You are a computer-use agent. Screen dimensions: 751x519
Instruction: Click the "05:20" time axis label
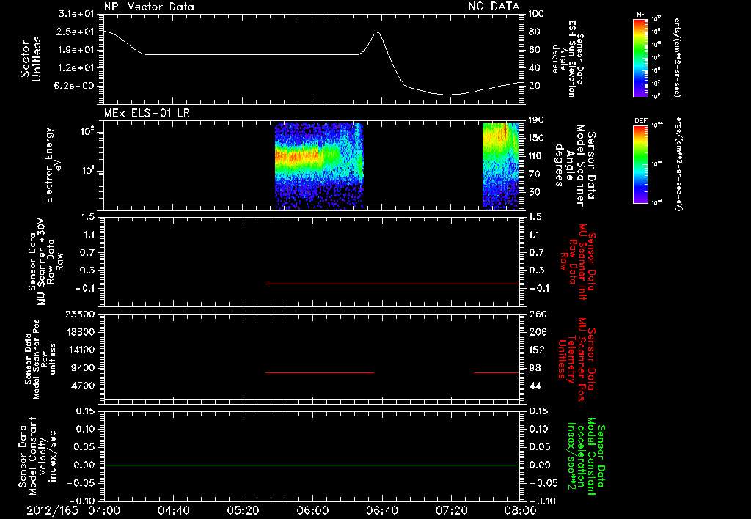coord(243,510)
